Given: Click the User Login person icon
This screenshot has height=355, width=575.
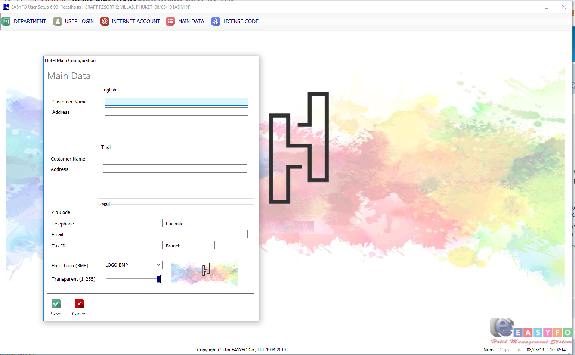Looking at the screenshot, I should coord(58,21).
